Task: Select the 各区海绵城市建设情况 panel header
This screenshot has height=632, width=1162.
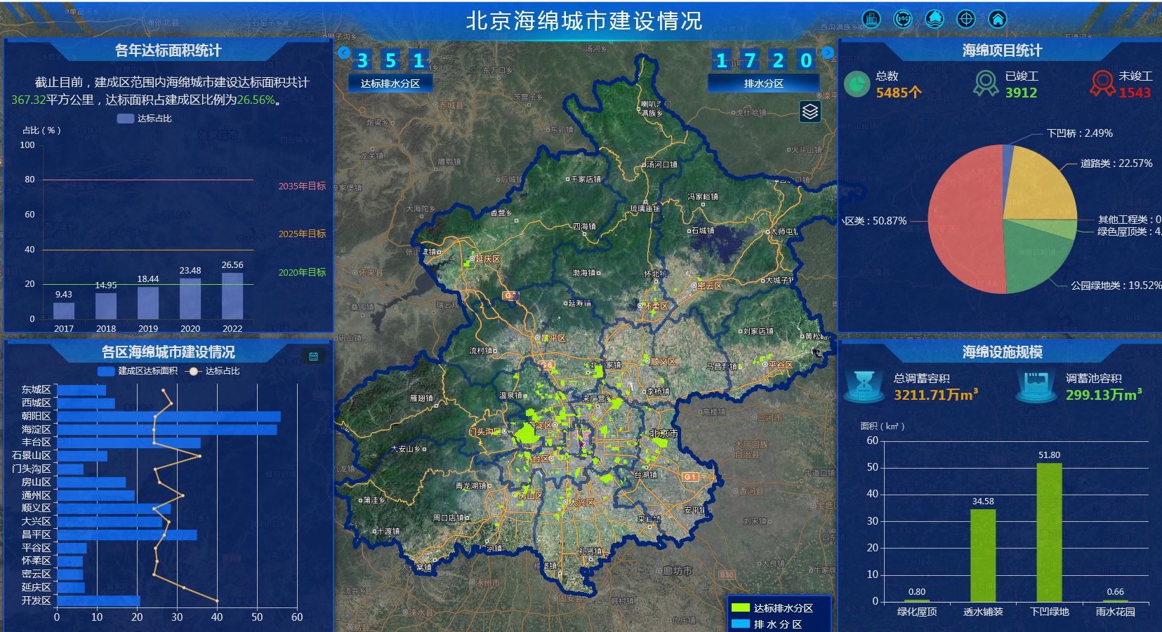Action: [x=168, y=352]
